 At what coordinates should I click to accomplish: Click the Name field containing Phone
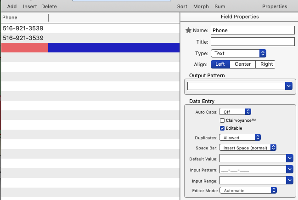(x=253, y=30)
